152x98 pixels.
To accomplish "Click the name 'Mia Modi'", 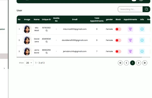I will pos(37,29).
